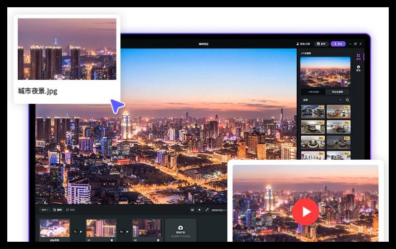The height and width of the screenshot is (249, 396).
Task: Click the timecode display beside the expand icon
Action: point(219,210)
